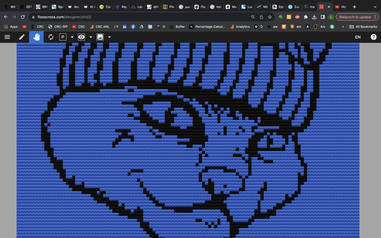Activate the hand pan tool
Screen dimensions: 381x238
(x=36, y=37)
